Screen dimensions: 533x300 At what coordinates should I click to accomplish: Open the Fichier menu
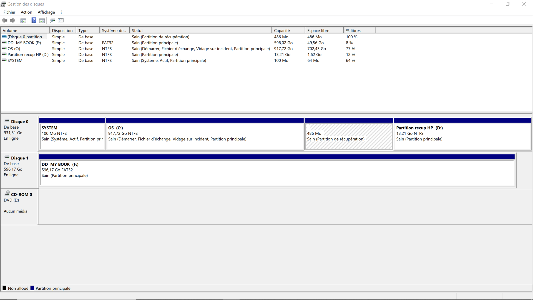pyautogui.click(x=9, y=12)
